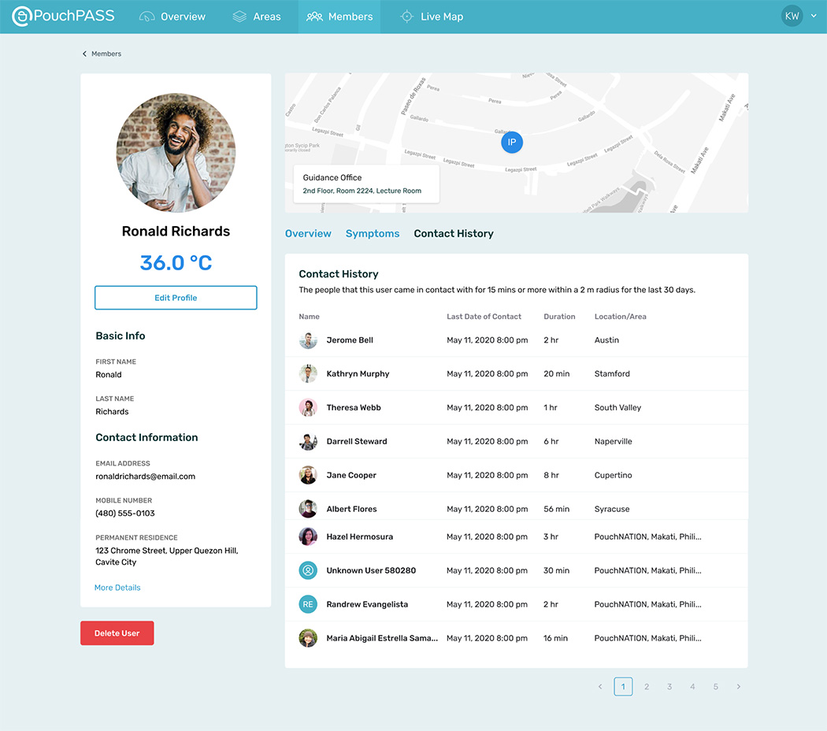Click the Areas layers icon

[239, 17]
